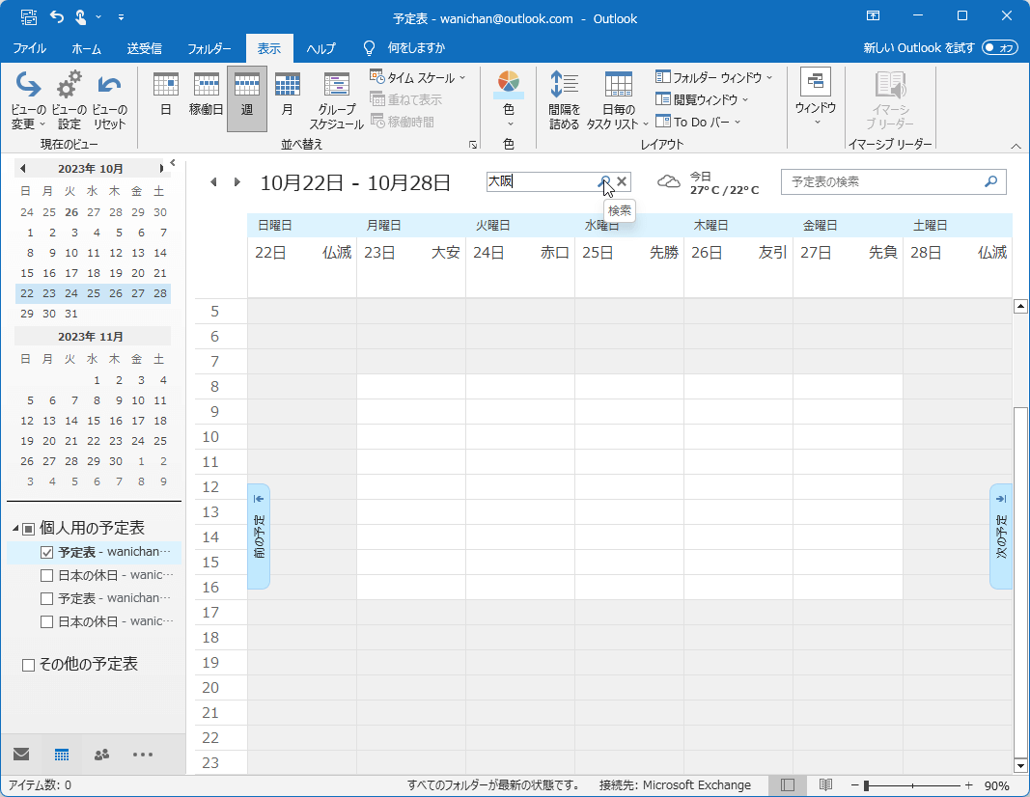Switch to 稼働日 work week view
1030x797 pixels.
[207, 96]
